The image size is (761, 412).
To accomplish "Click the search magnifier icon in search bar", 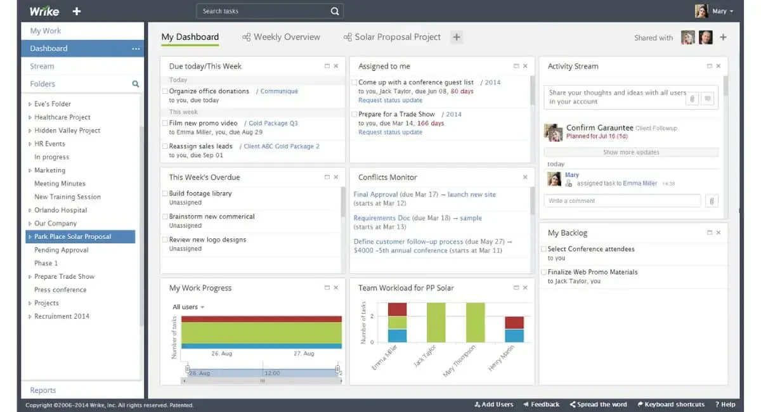I will tap(335, 11).
